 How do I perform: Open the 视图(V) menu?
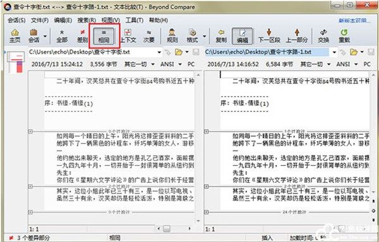111,20
